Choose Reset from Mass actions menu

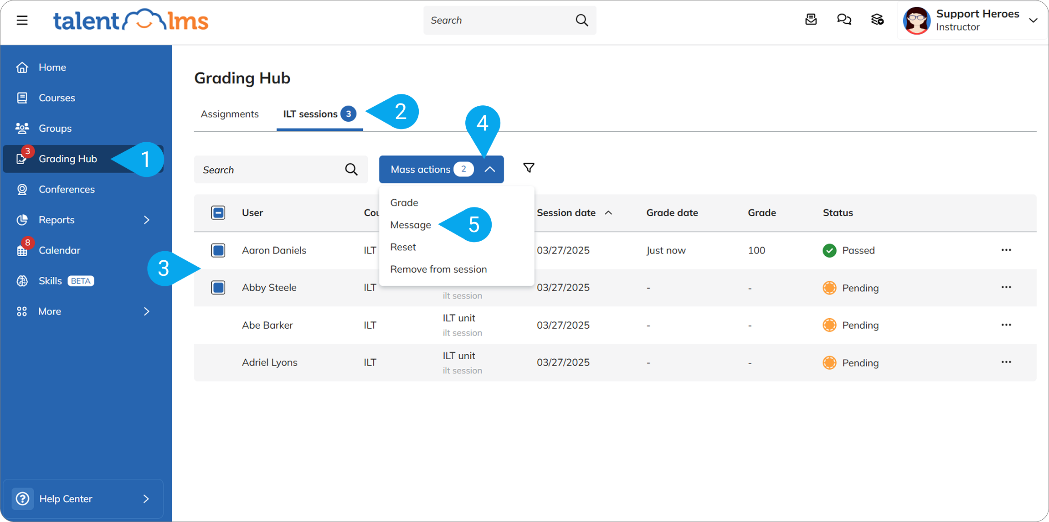[403, 247]
